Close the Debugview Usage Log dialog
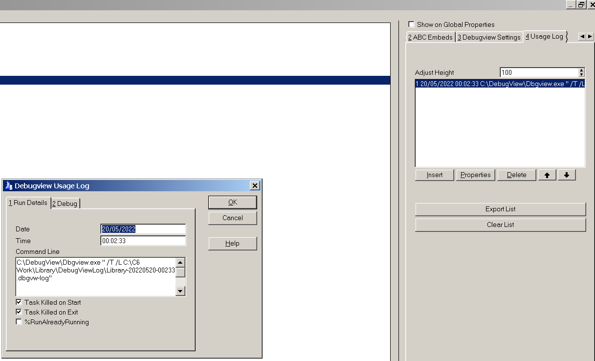This screenshot has height=361, width=595. point(254,186)
